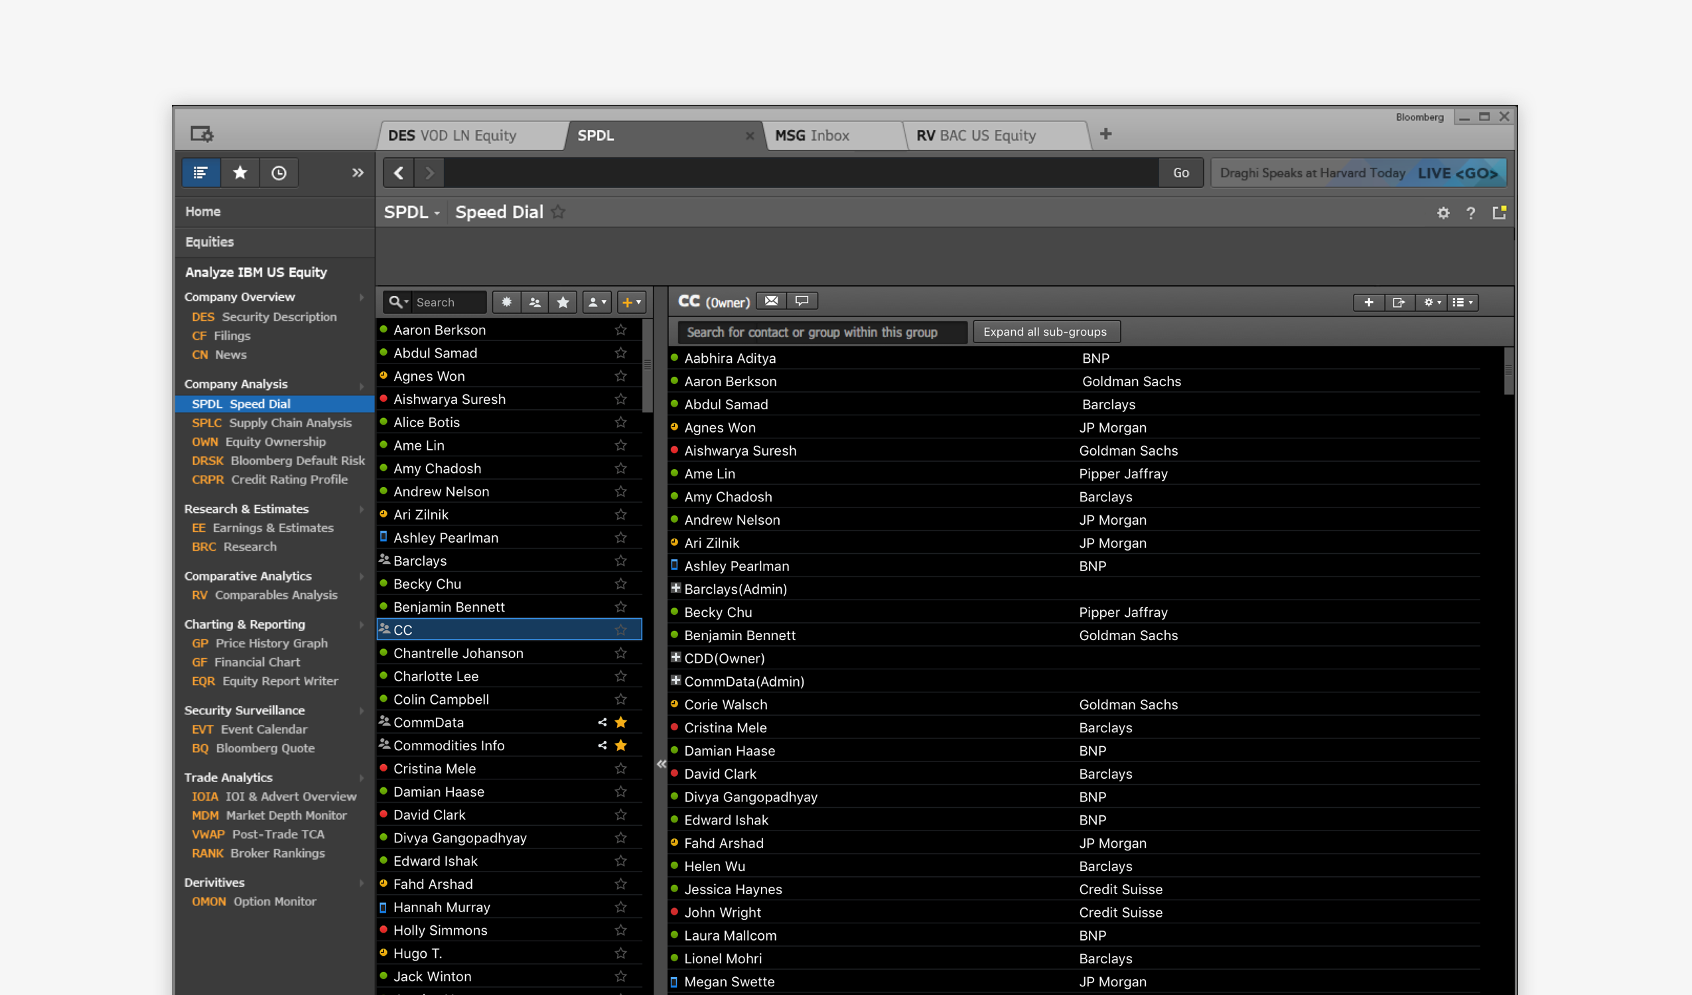This screenshot has width=1692, height=995.
Task: Click the export icon in CC panel toolbar
Action: pyautogui.click(x=1399, y=302)
